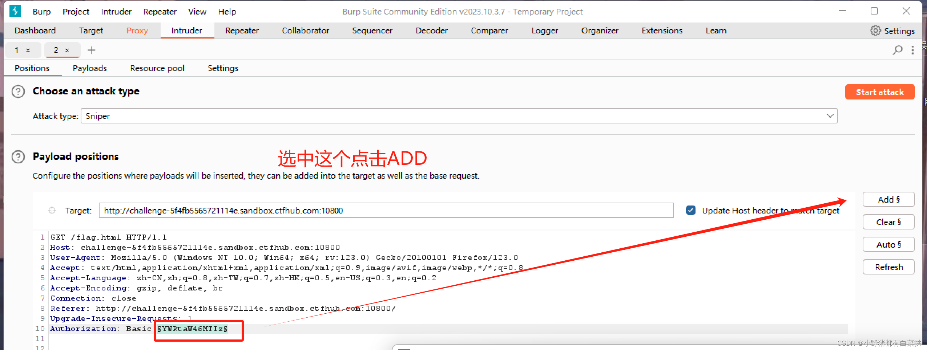
Task: Close attack tab 2 with its x
Action: tap(67, 50)
